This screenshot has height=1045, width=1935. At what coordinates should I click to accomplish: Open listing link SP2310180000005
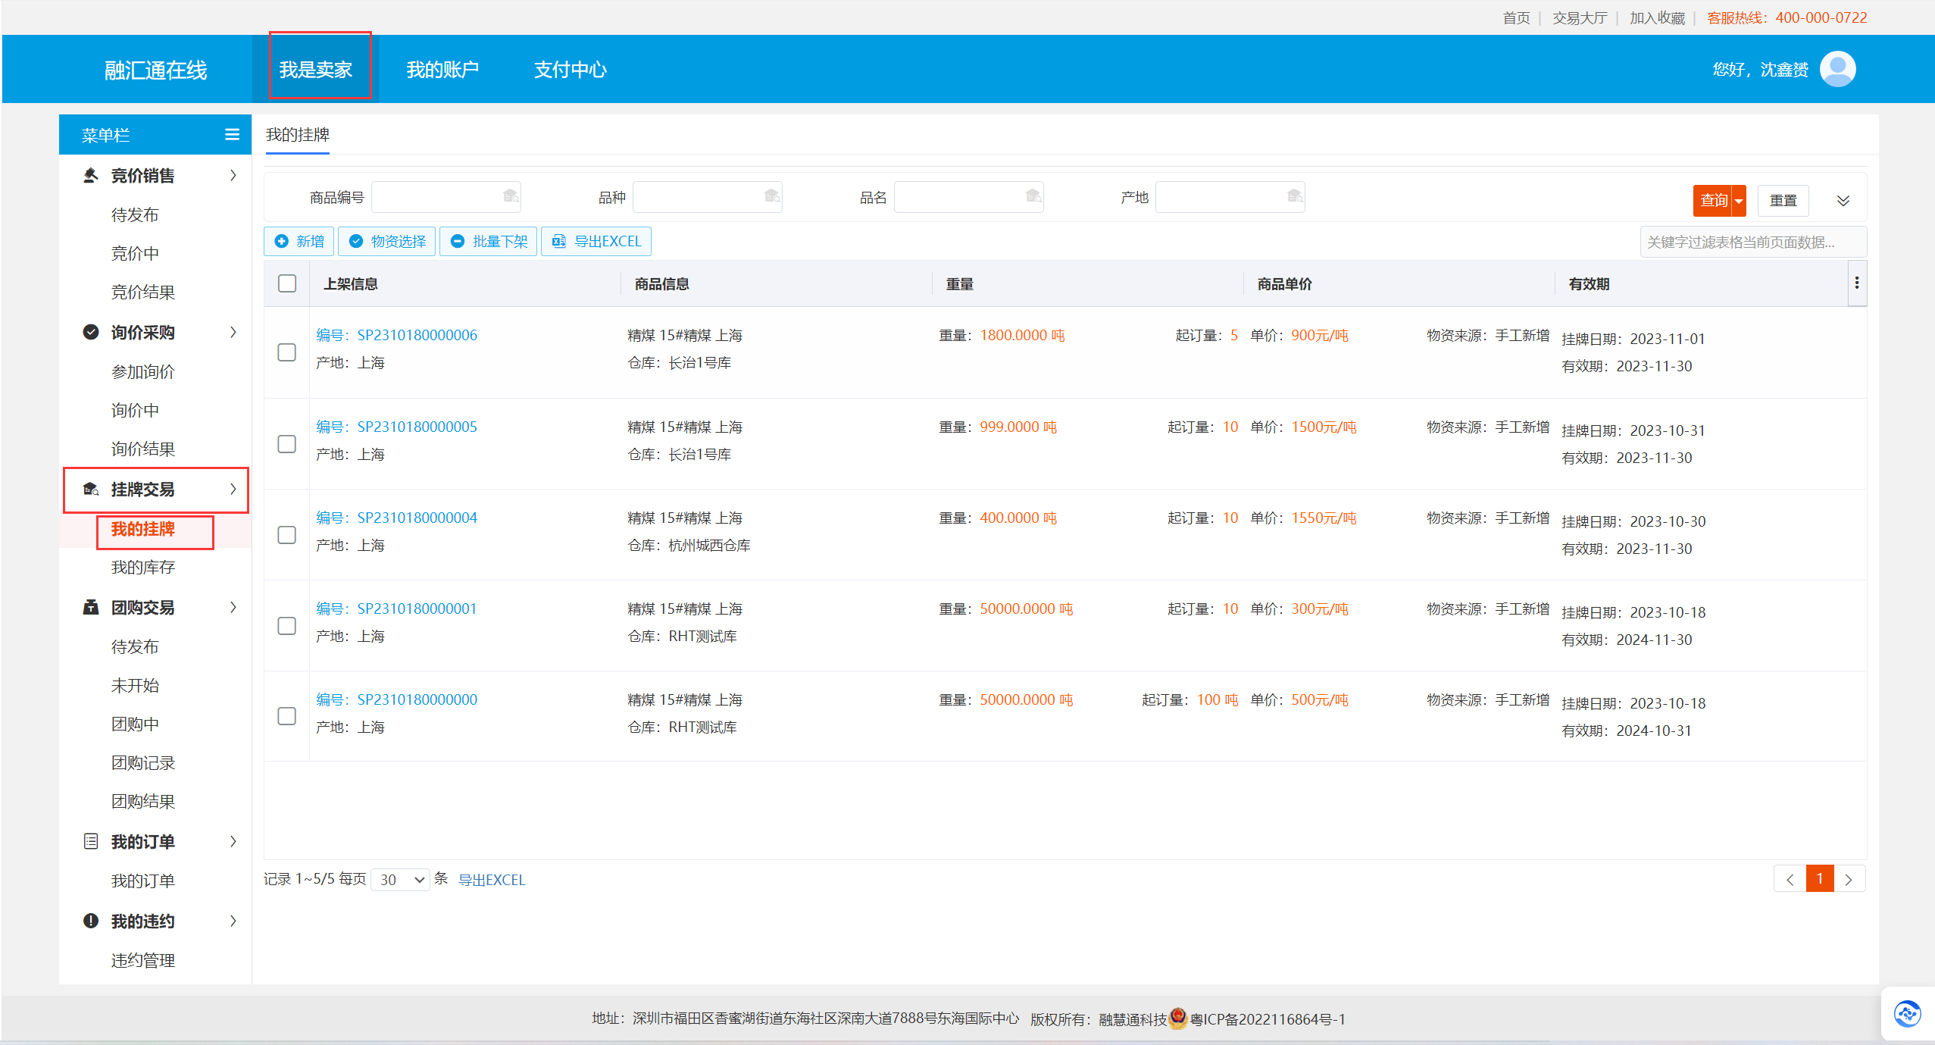(396, 427)
